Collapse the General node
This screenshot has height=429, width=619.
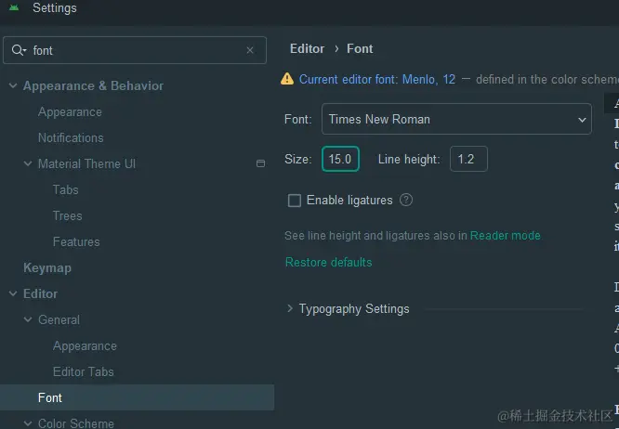coord(28,319)
